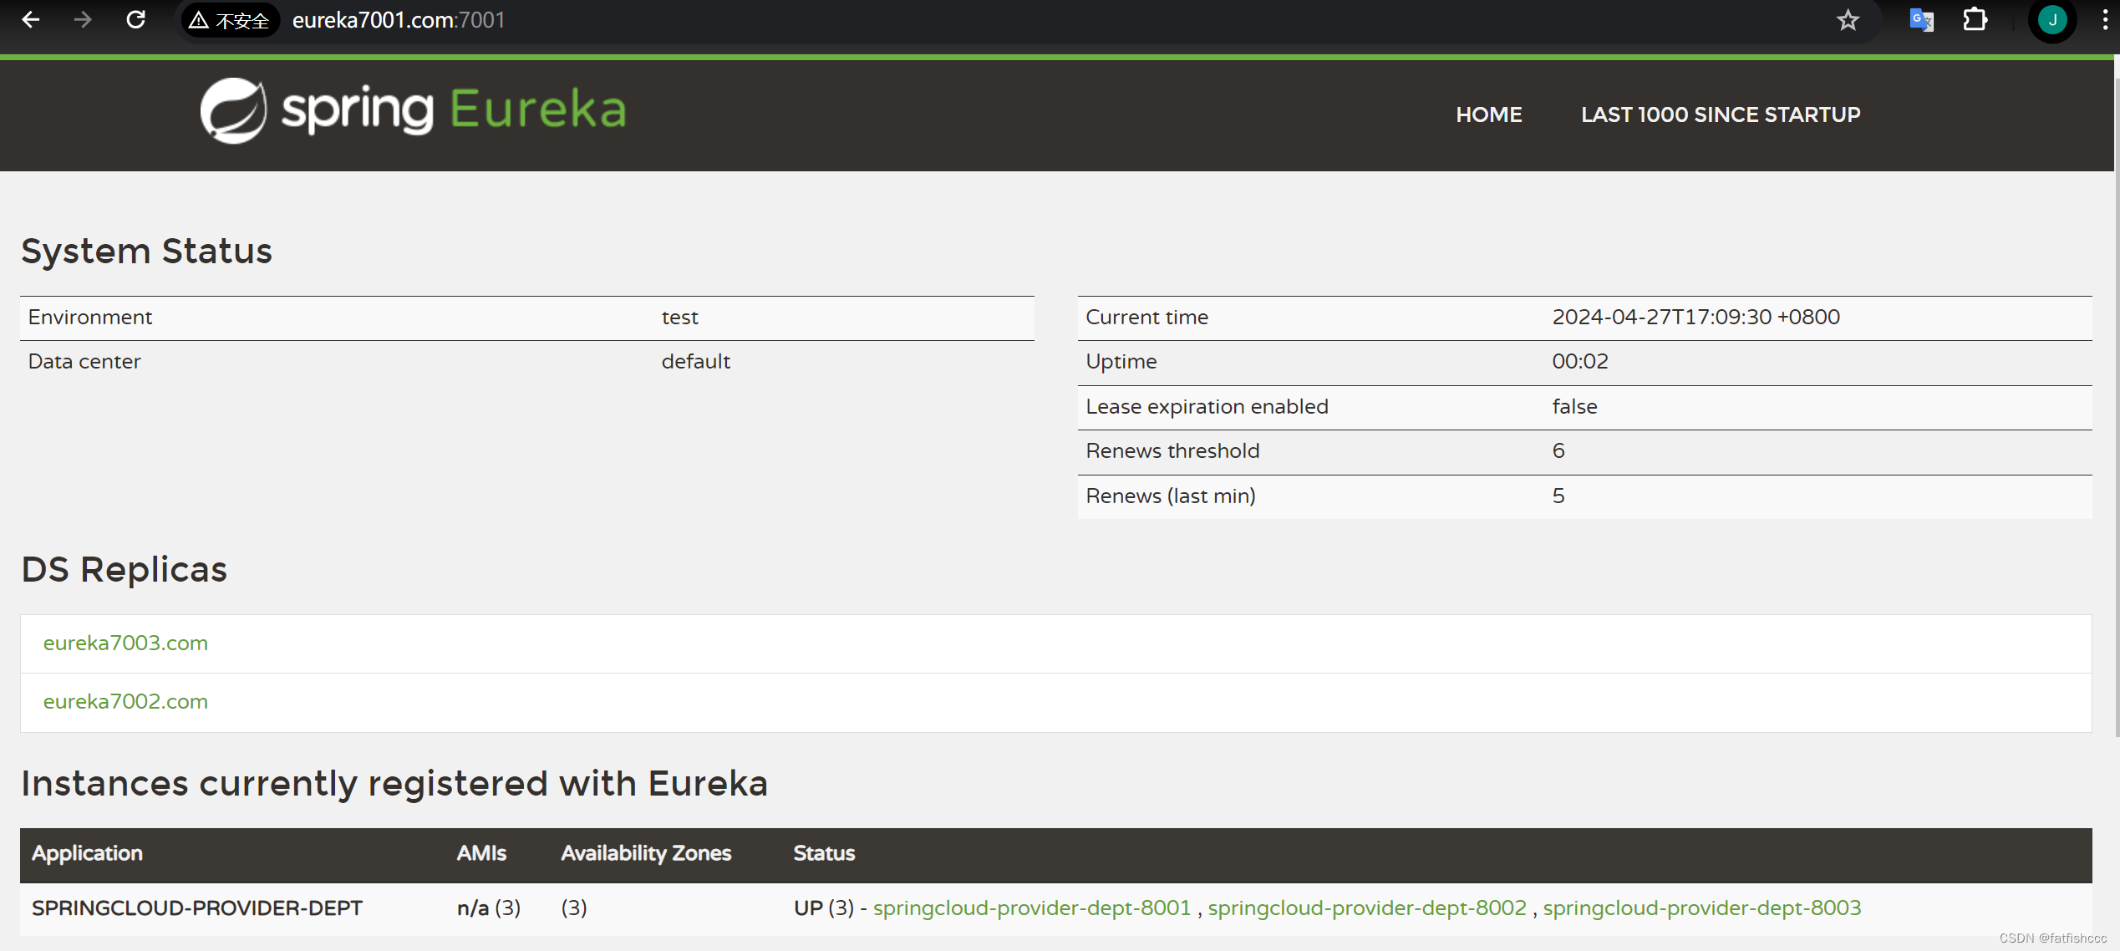Screen dimensions: 2120x951
Task: Open the profile avatar J
Action: pyautogui.click(x=2051, y=20)
